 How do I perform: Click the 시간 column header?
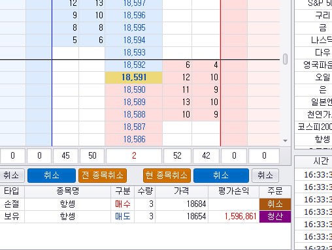[321, 161]
